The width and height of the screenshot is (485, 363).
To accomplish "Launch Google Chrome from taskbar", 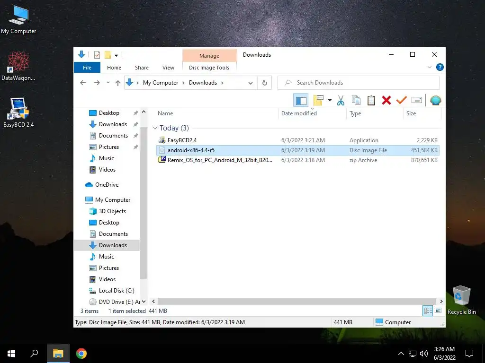I will tap(81, 354).
